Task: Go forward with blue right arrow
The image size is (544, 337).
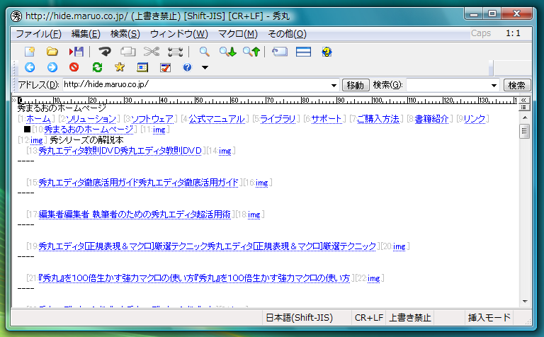Action: click(52, 67)
